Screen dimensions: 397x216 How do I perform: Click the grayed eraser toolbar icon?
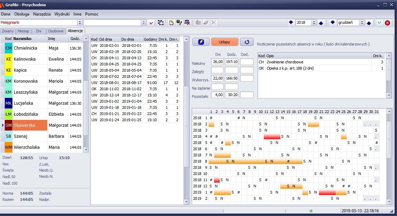pos(206,22)
